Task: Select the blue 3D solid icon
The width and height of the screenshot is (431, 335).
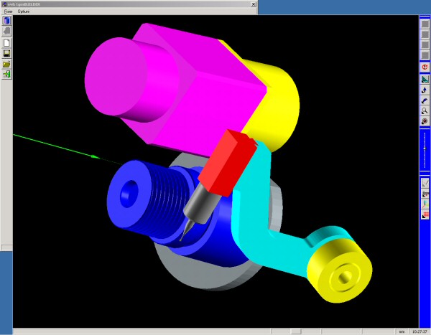Action: [6, 21]
